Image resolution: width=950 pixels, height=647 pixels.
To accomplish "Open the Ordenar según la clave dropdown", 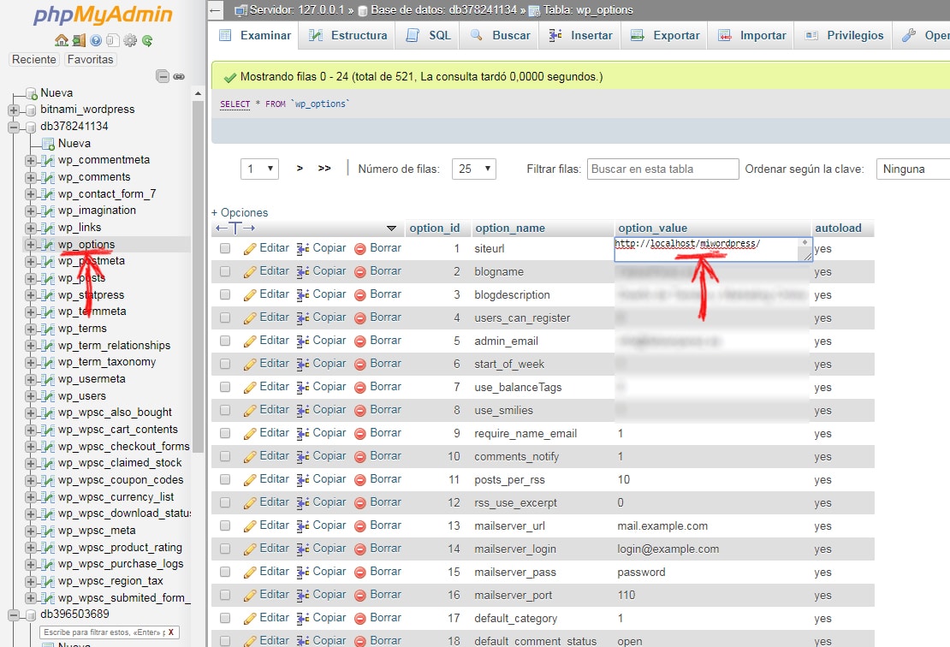I will (x=912, y=169).
